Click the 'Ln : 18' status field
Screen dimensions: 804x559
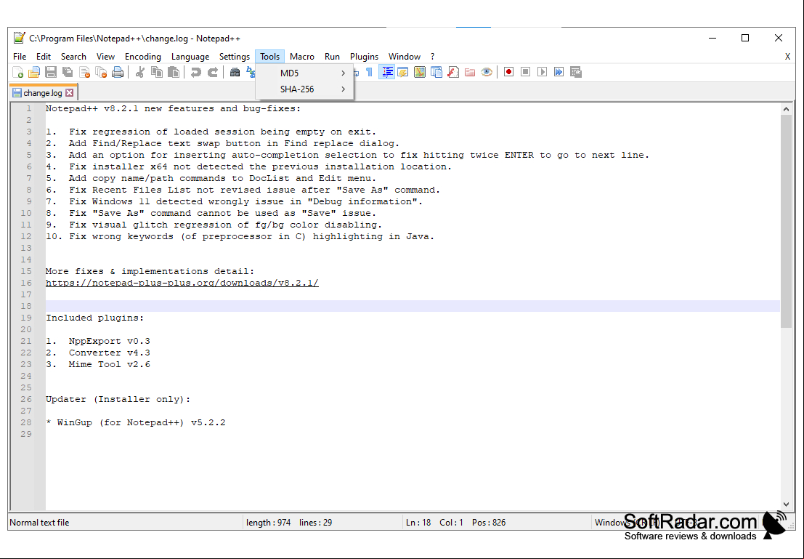(418, 523)
